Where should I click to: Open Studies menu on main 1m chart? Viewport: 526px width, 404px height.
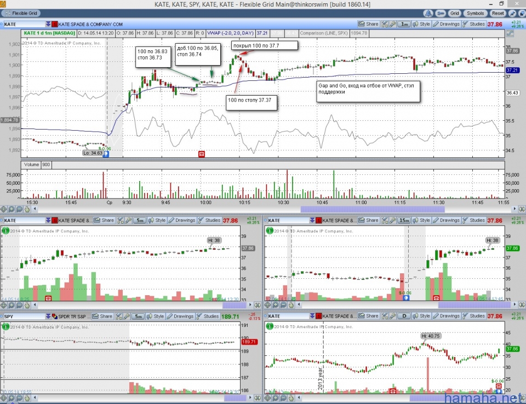473,24
